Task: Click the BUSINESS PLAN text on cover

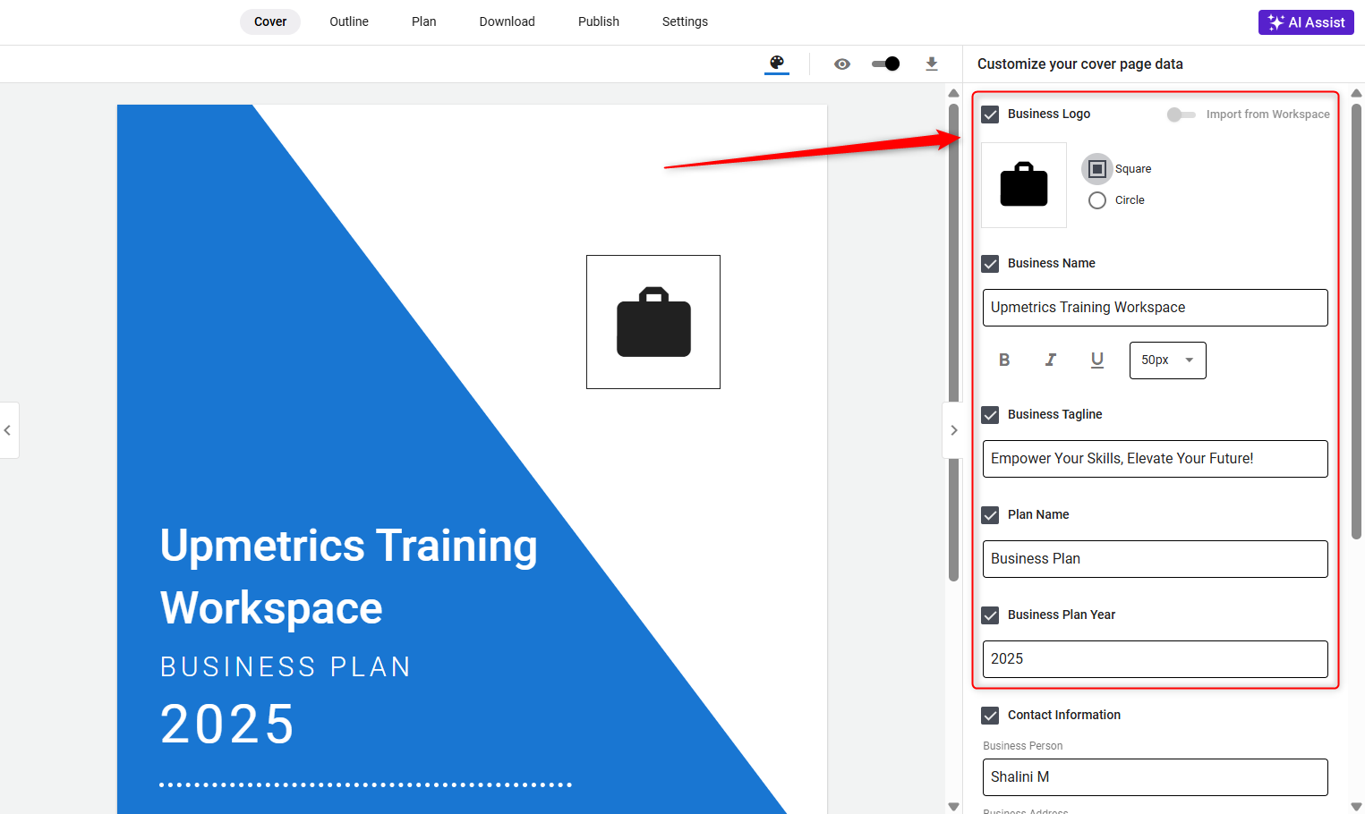Action: [286, 667]
